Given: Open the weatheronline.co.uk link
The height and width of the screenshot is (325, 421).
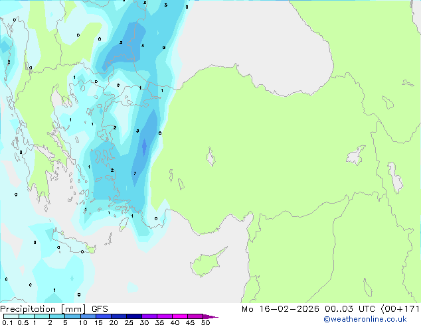Looking at the screenshot, I should click(x=365, y=319).
